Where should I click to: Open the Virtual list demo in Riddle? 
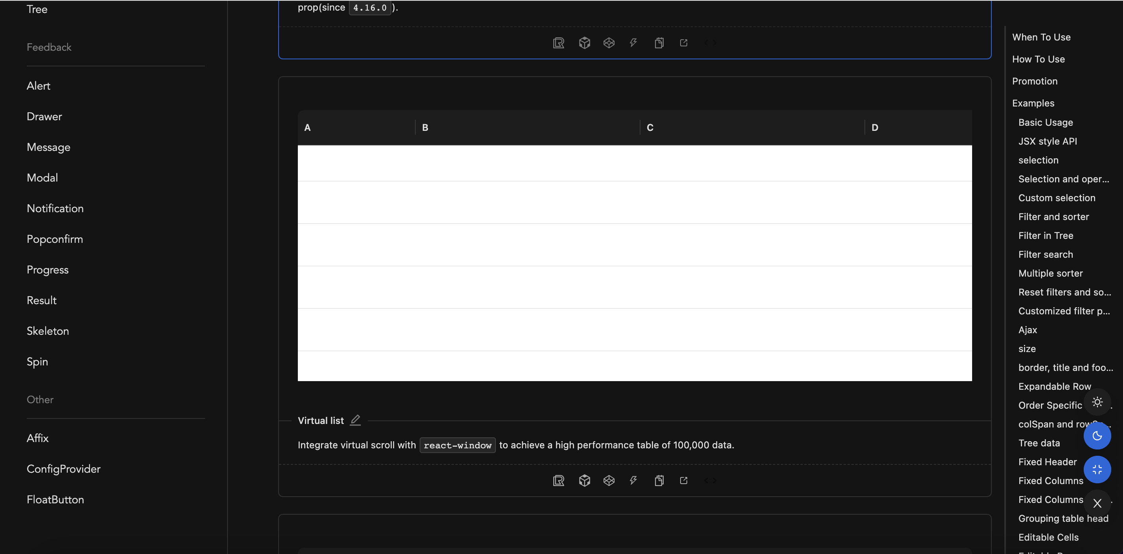click(558, 481)
